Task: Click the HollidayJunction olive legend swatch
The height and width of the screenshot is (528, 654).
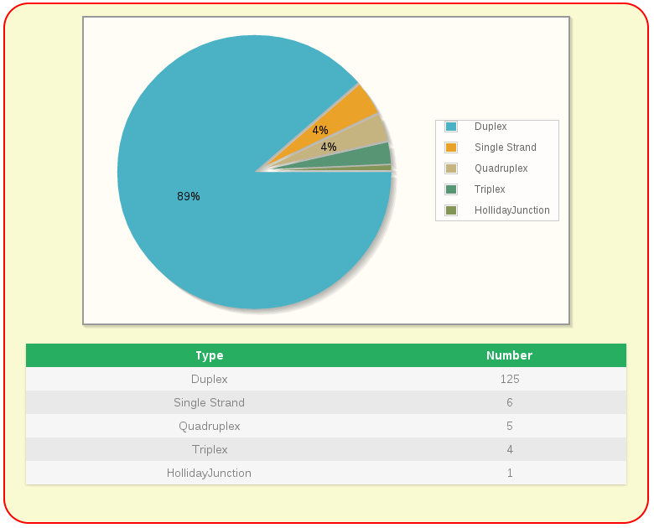Action: point(451,210)
